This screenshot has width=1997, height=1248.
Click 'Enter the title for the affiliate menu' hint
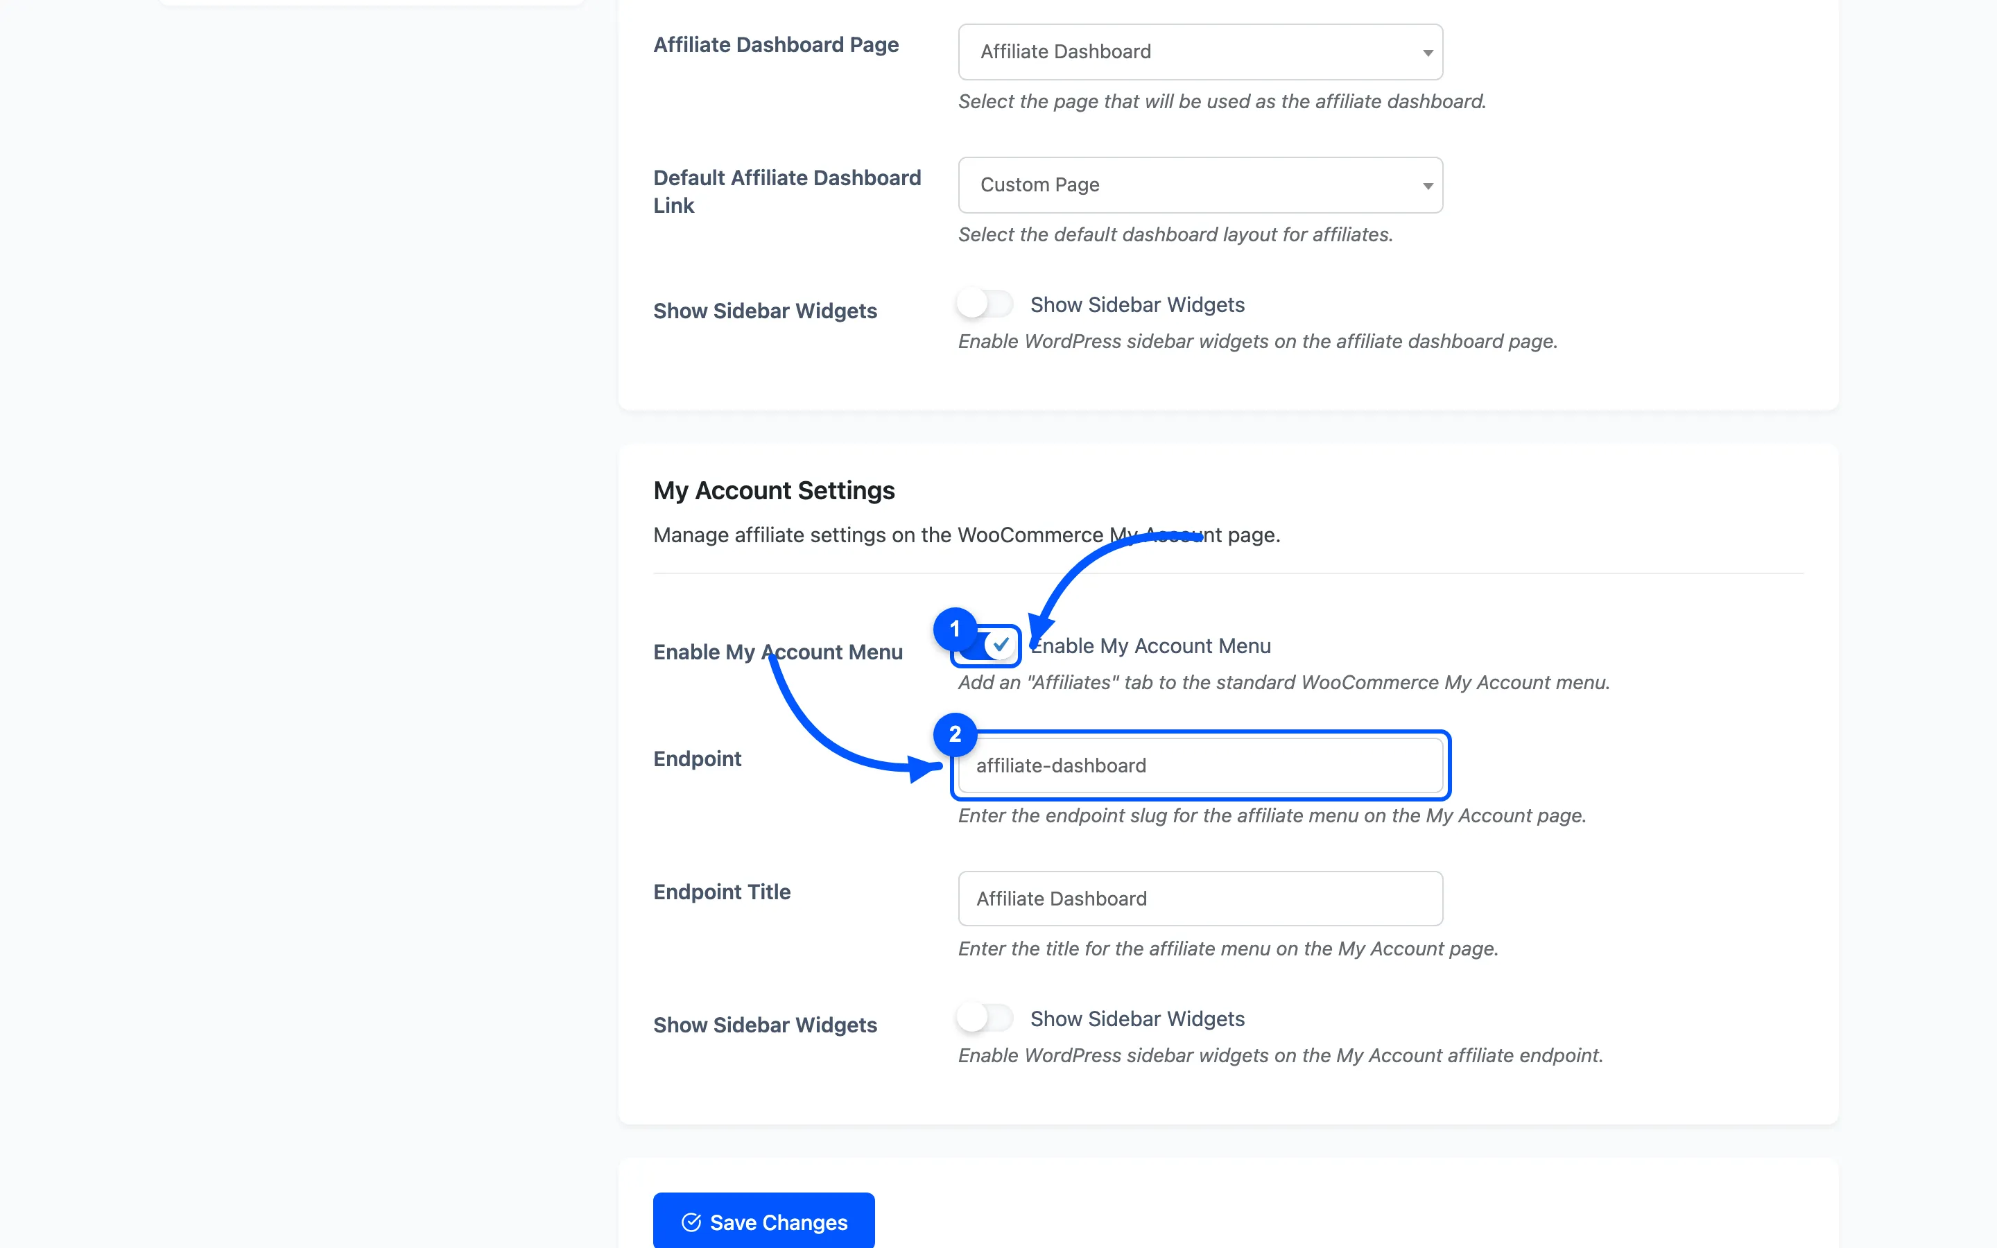(1228, 948)
